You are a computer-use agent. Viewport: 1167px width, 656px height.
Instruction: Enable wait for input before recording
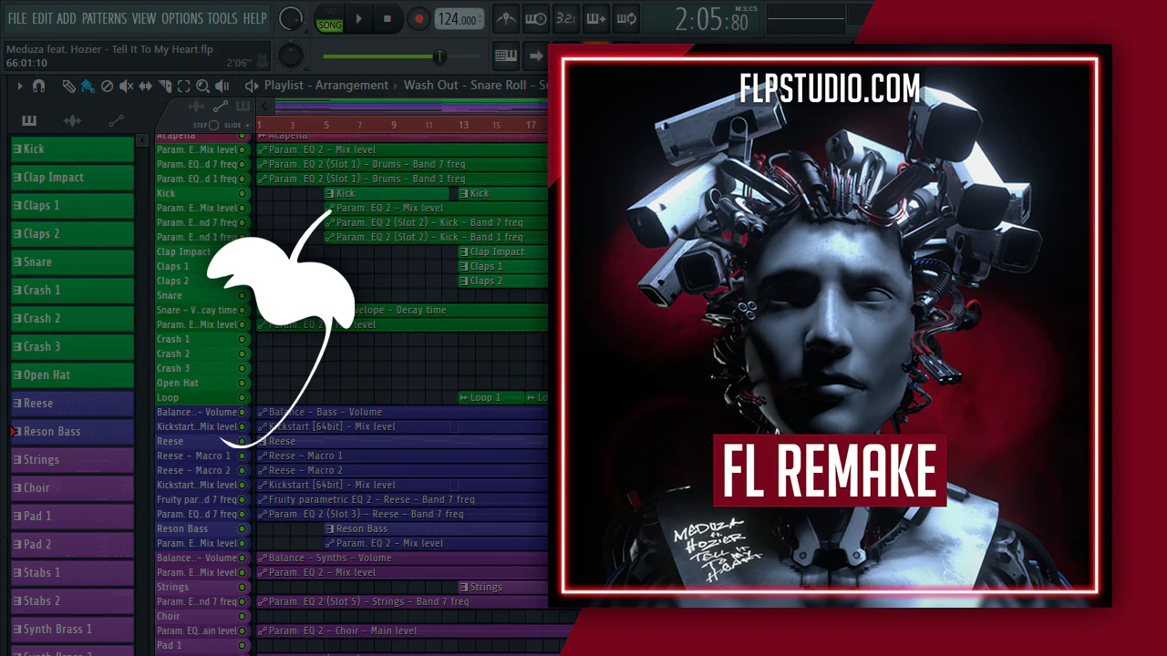point(536,18)
